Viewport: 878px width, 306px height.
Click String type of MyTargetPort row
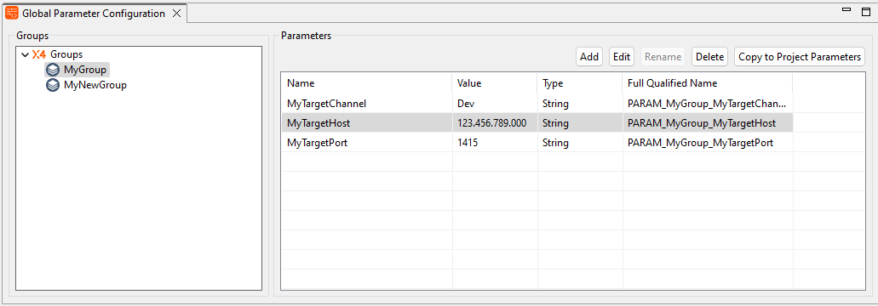click(555, 143)
